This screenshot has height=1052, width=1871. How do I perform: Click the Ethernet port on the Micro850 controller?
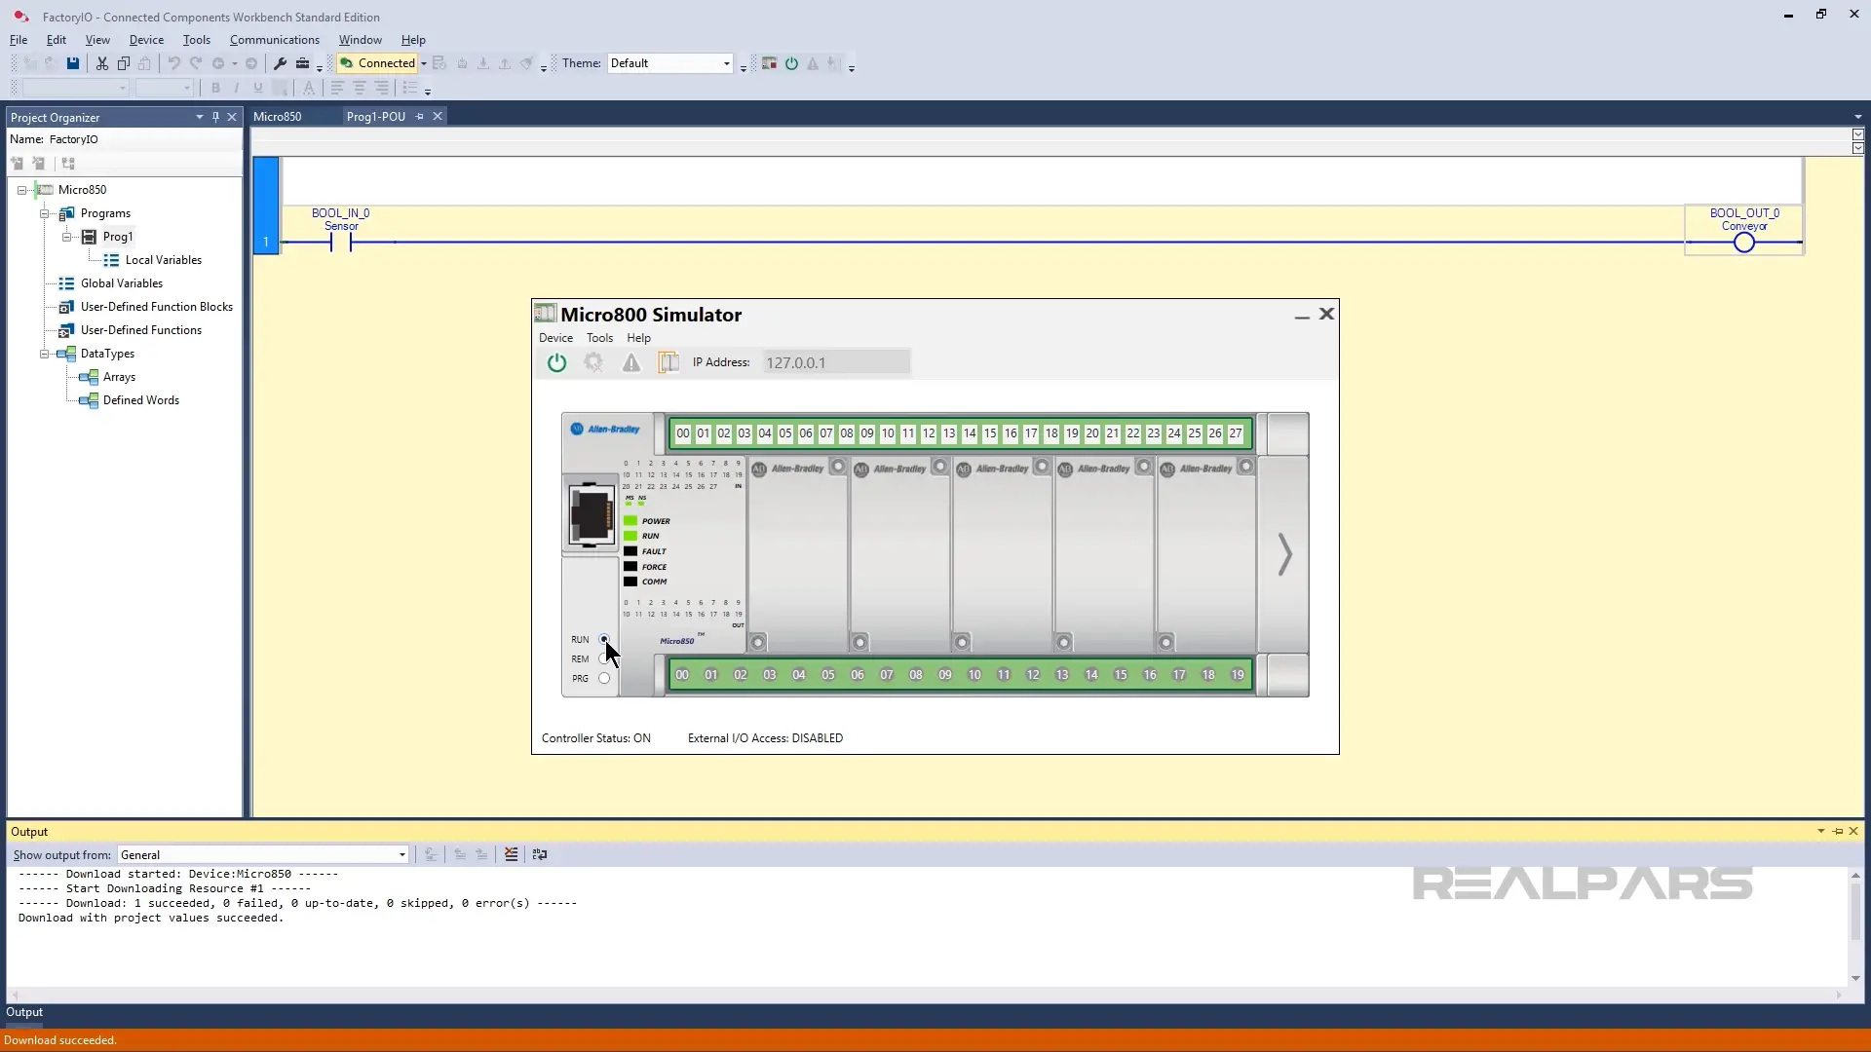pyautogui.click(x=591, y=514)
